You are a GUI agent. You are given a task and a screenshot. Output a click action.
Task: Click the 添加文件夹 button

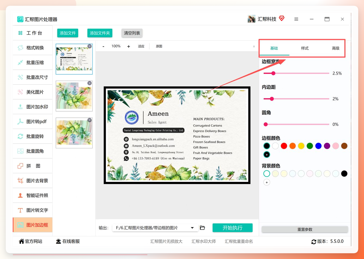(100, 33)
